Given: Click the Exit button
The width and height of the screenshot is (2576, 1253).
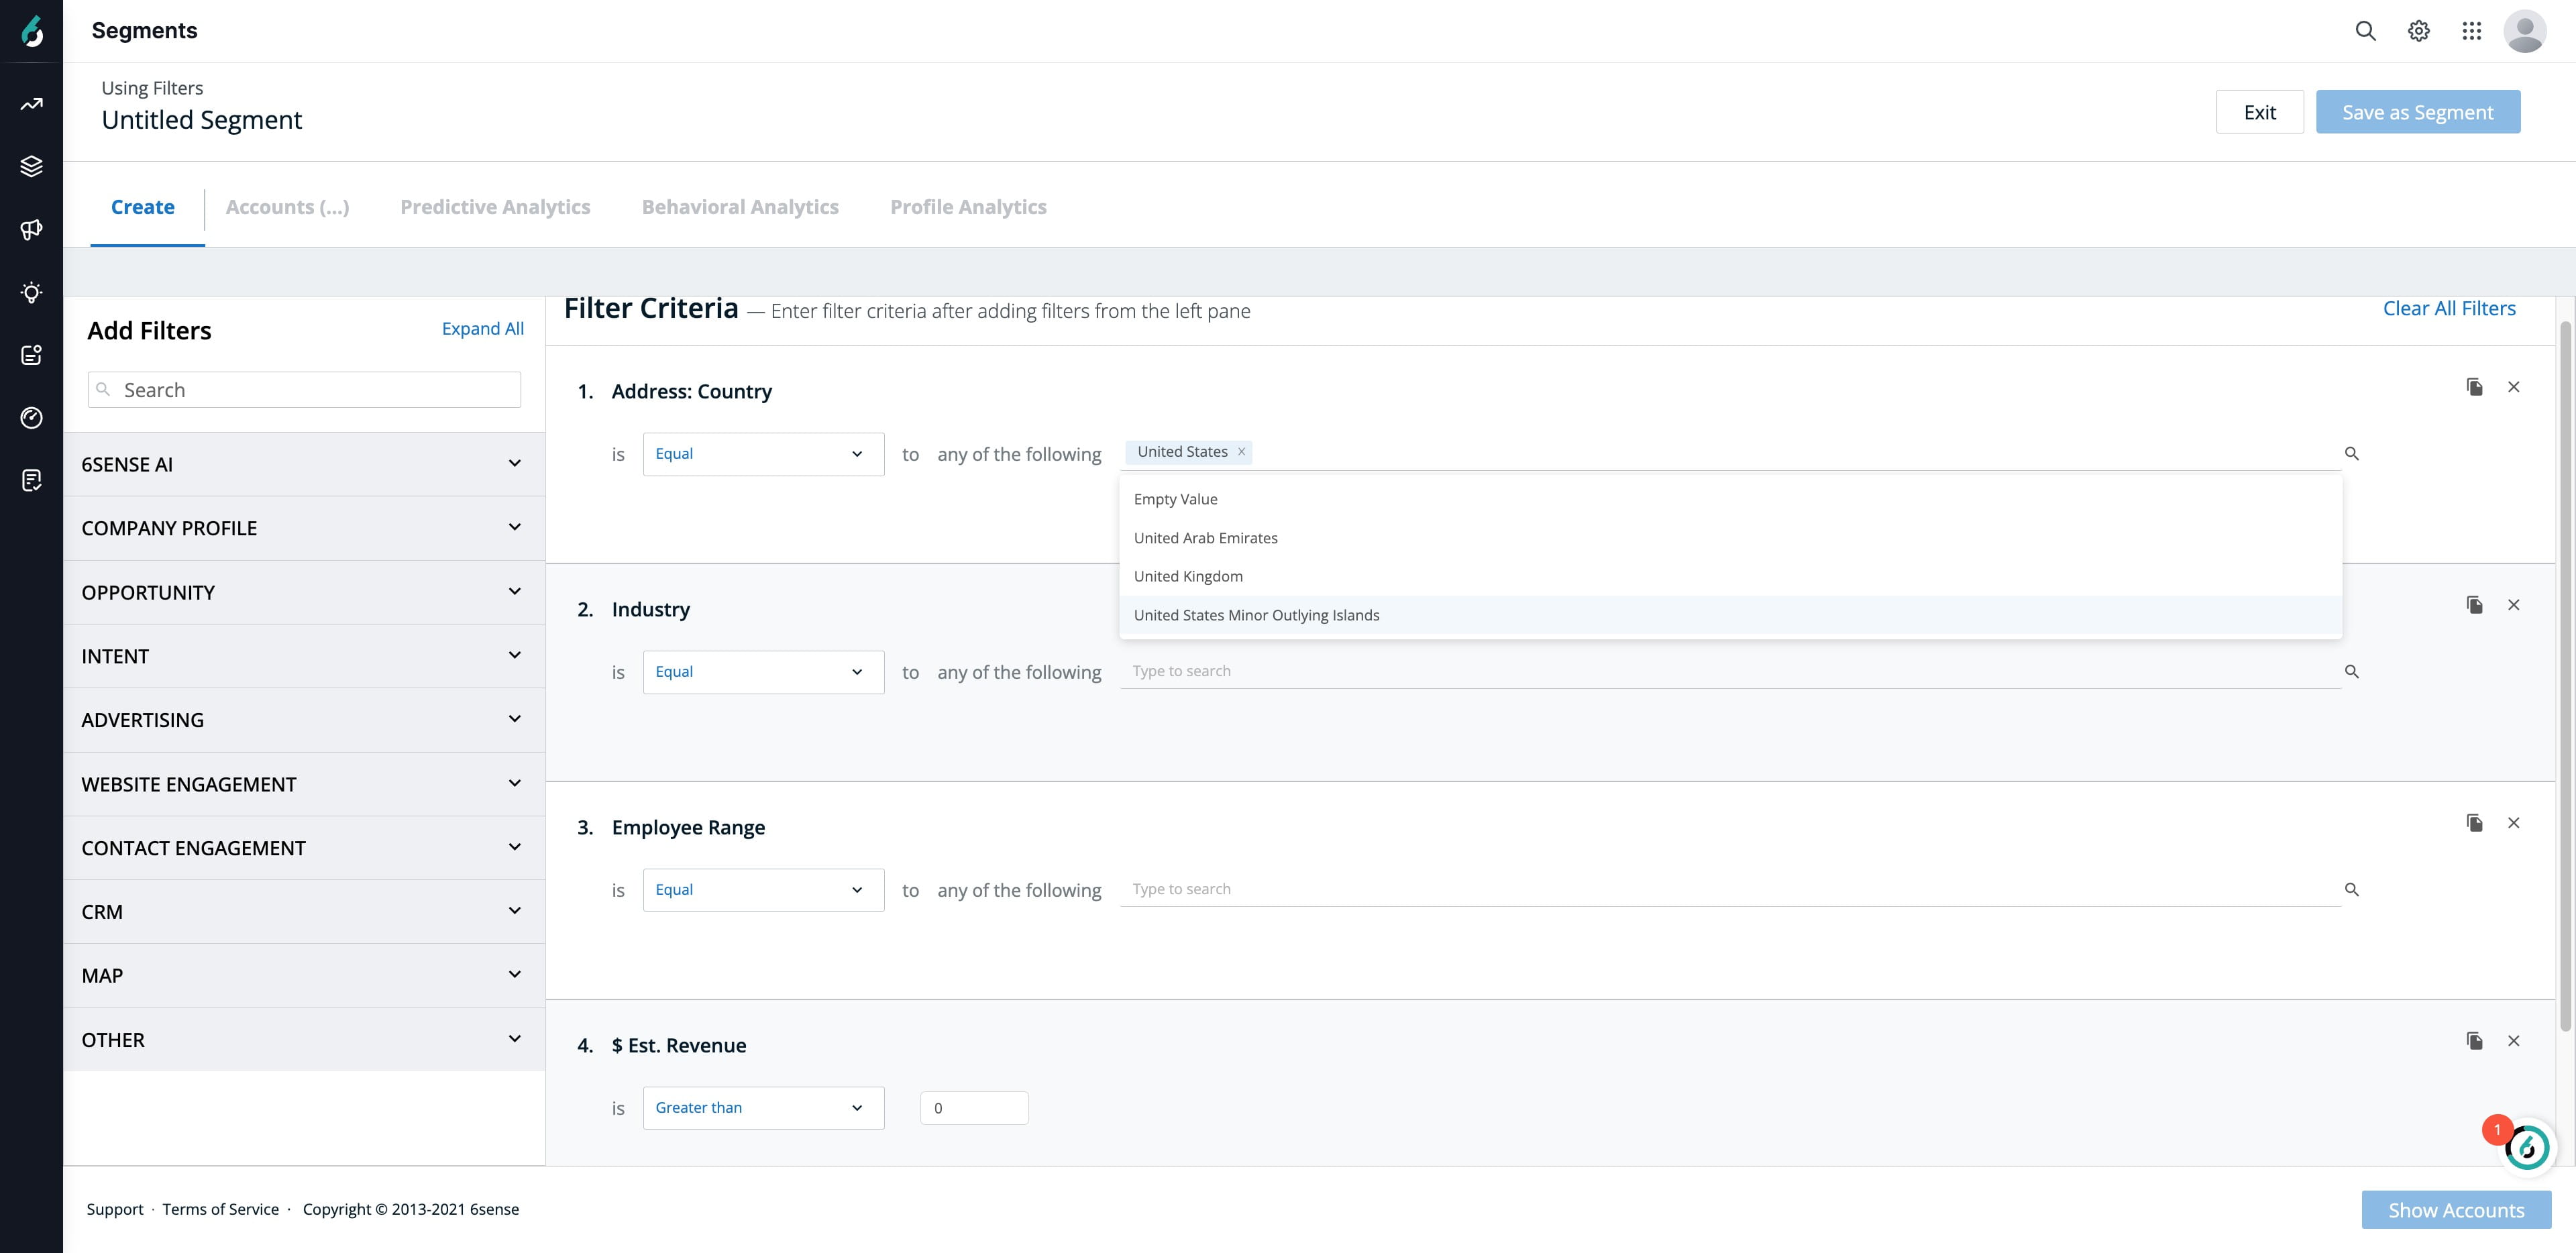Looking at the screenshot, I should pyautogui.click(x=2259, y=112).
